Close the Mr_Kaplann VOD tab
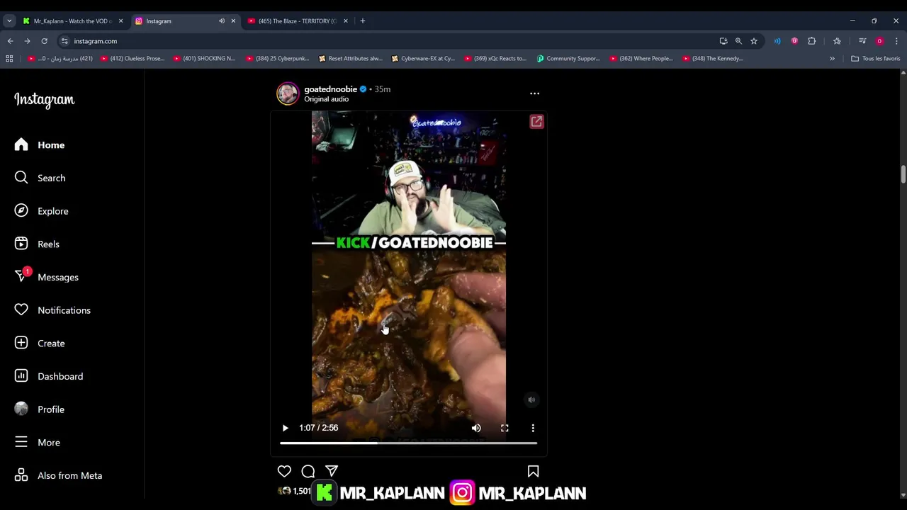This screenshot has width=907, height=510. (120, 21)
